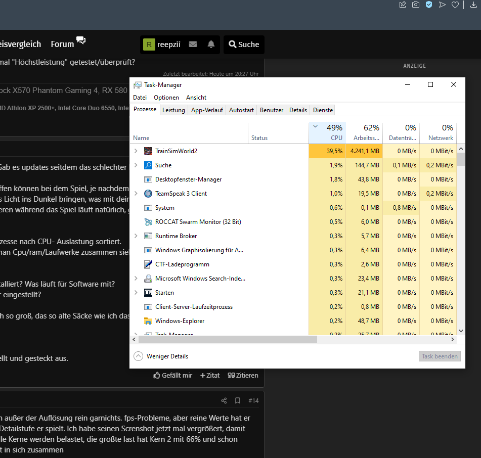Click the Task beenden button

pos(440,356)
